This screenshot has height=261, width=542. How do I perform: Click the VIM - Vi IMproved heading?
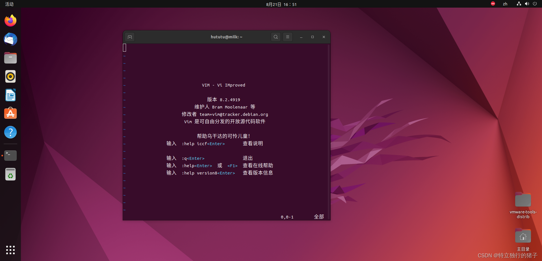224,85
